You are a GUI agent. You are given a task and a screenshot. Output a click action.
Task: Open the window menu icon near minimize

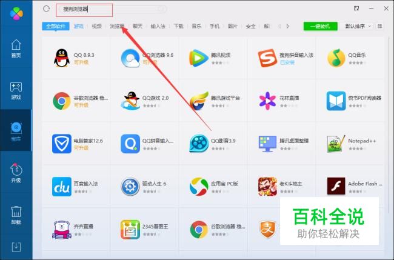point(356,8)
